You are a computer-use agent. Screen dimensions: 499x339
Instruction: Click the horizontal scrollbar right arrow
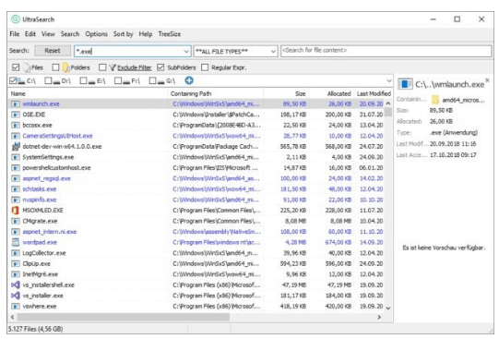click(x=379, y=317)
